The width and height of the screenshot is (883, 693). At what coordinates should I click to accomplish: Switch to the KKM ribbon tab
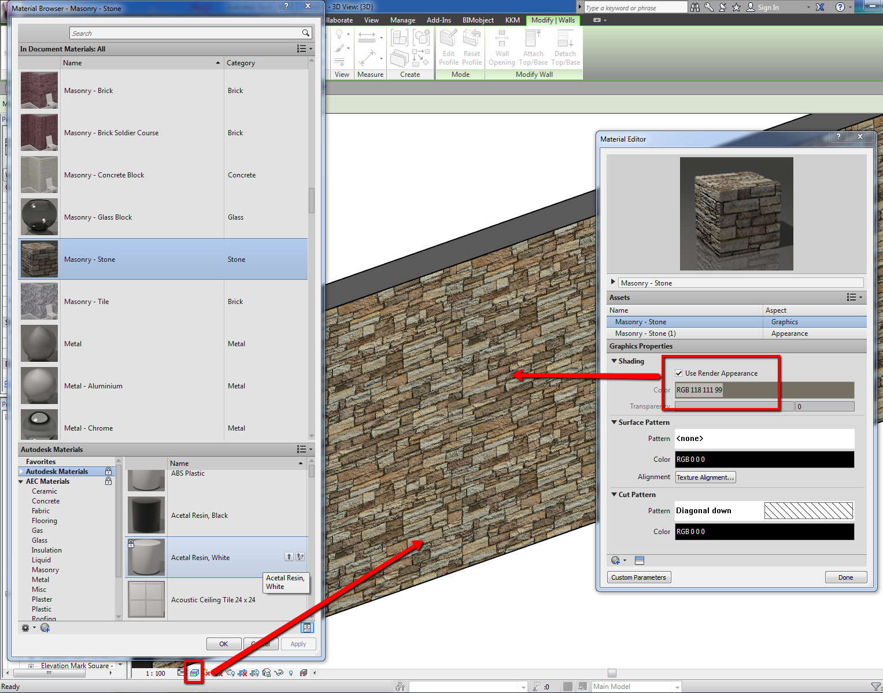(512, 20)
